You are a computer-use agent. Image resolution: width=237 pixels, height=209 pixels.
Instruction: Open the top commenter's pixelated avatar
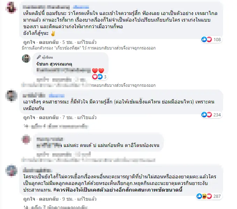click(11, 8)
